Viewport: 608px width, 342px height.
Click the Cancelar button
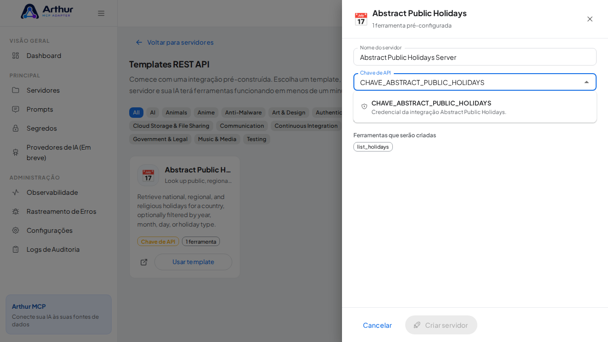pyautogui.click(x=377, y=325)
